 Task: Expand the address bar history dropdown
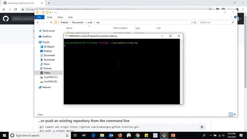tap(192, 22)
